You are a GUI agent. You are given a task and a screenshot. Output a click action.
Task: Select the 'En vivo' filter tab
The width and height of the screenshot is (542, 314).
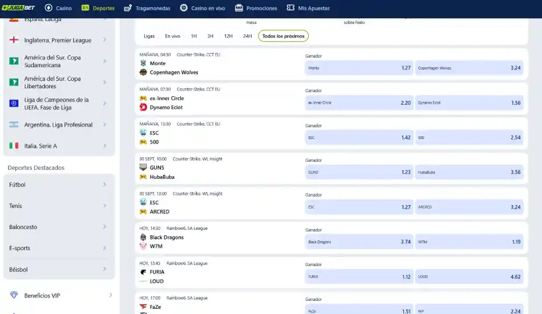(x=172, y=36)
